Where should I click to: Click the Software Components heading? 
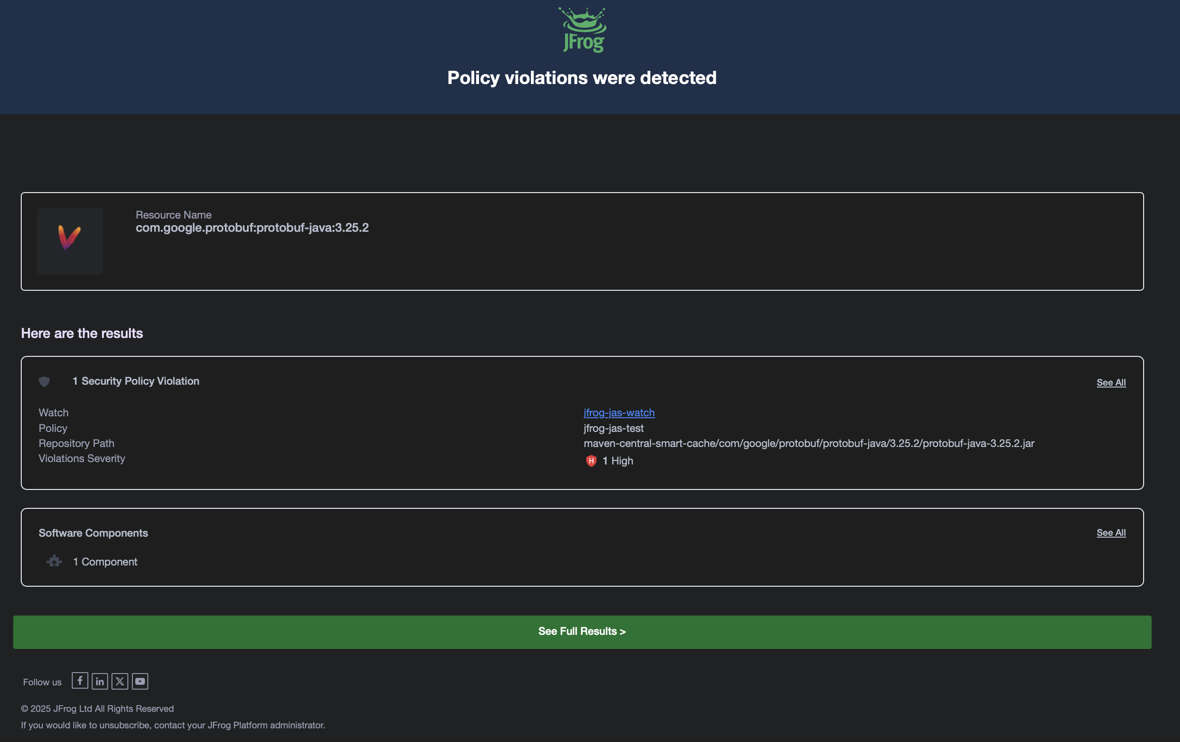pyautogui.click(x=93, y=533)
